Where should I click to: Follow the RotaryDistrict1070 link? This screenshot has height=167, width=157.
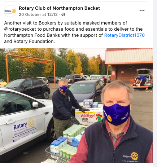click(124, 35)
